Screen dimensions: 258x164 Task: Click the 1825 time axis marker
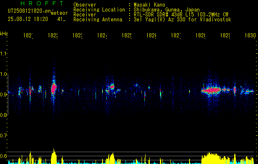click(127, 35)
